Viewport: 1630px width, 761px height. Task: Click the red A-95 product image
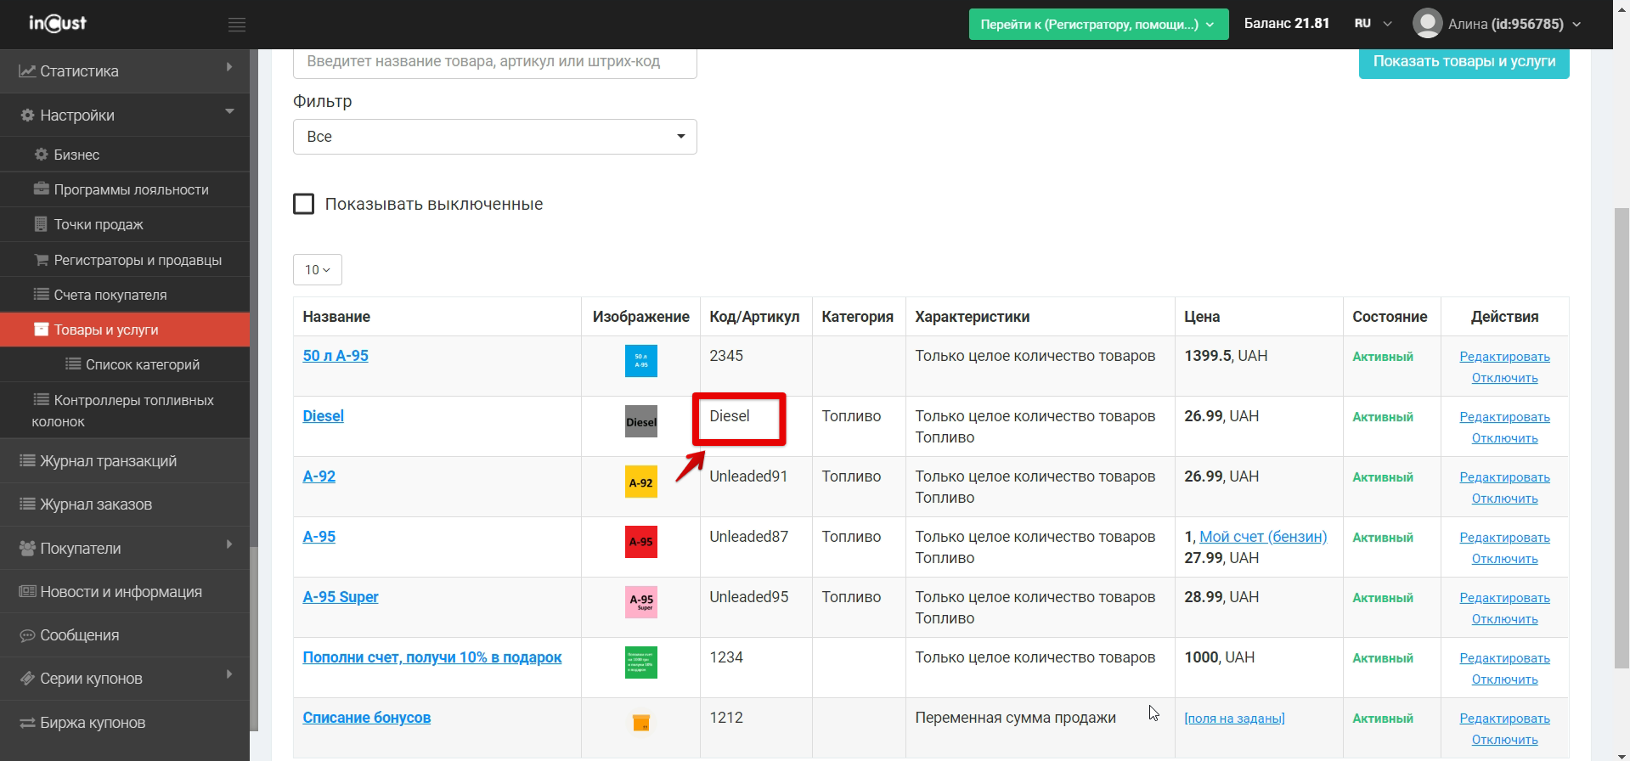[x=640, y=542]
